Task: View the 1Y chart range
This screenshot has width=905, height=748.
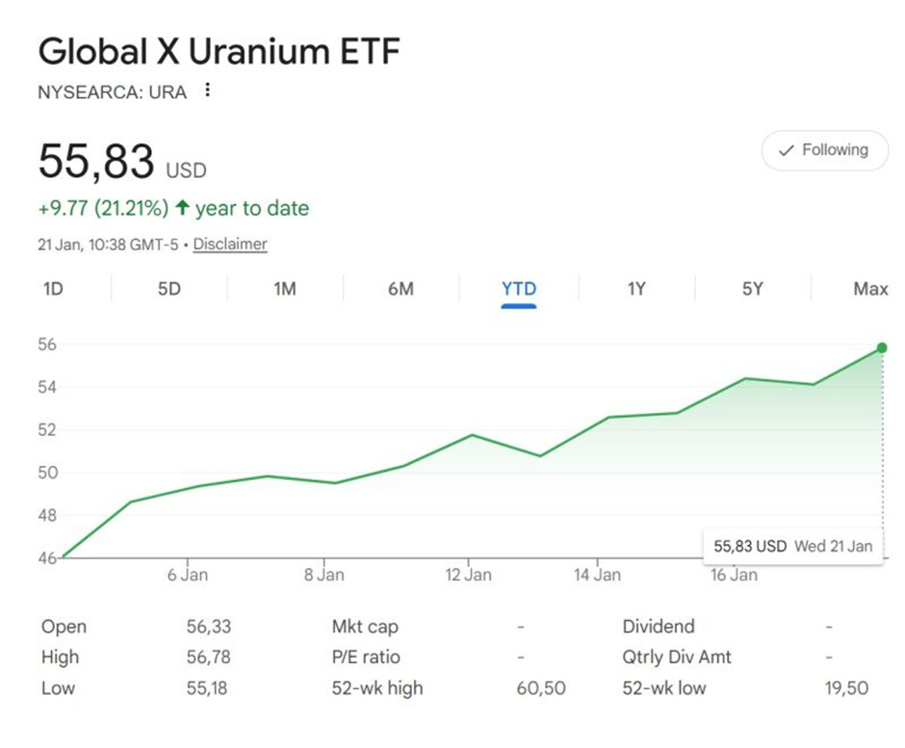Action: pos(635,289)
